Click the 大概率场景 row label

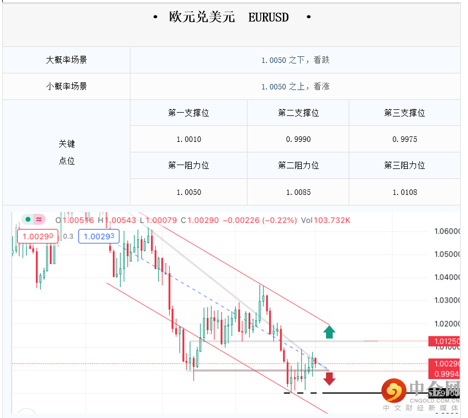[x=66, y=60]
